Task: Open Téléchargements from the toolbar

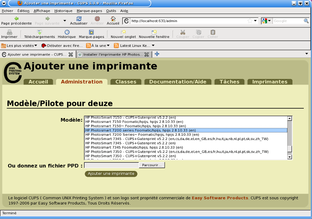Action: [x=40, y=34]
